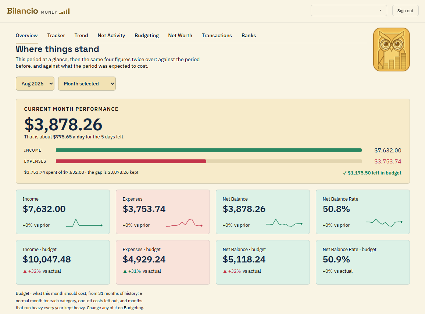The width and height of the screenshot is (425, 314).
Task: Switch to the Overview tab
Action: [26, 36]
